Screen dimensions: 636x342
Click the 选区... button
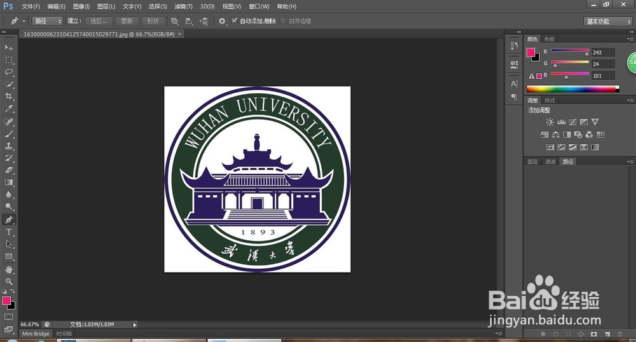[99, 21]
